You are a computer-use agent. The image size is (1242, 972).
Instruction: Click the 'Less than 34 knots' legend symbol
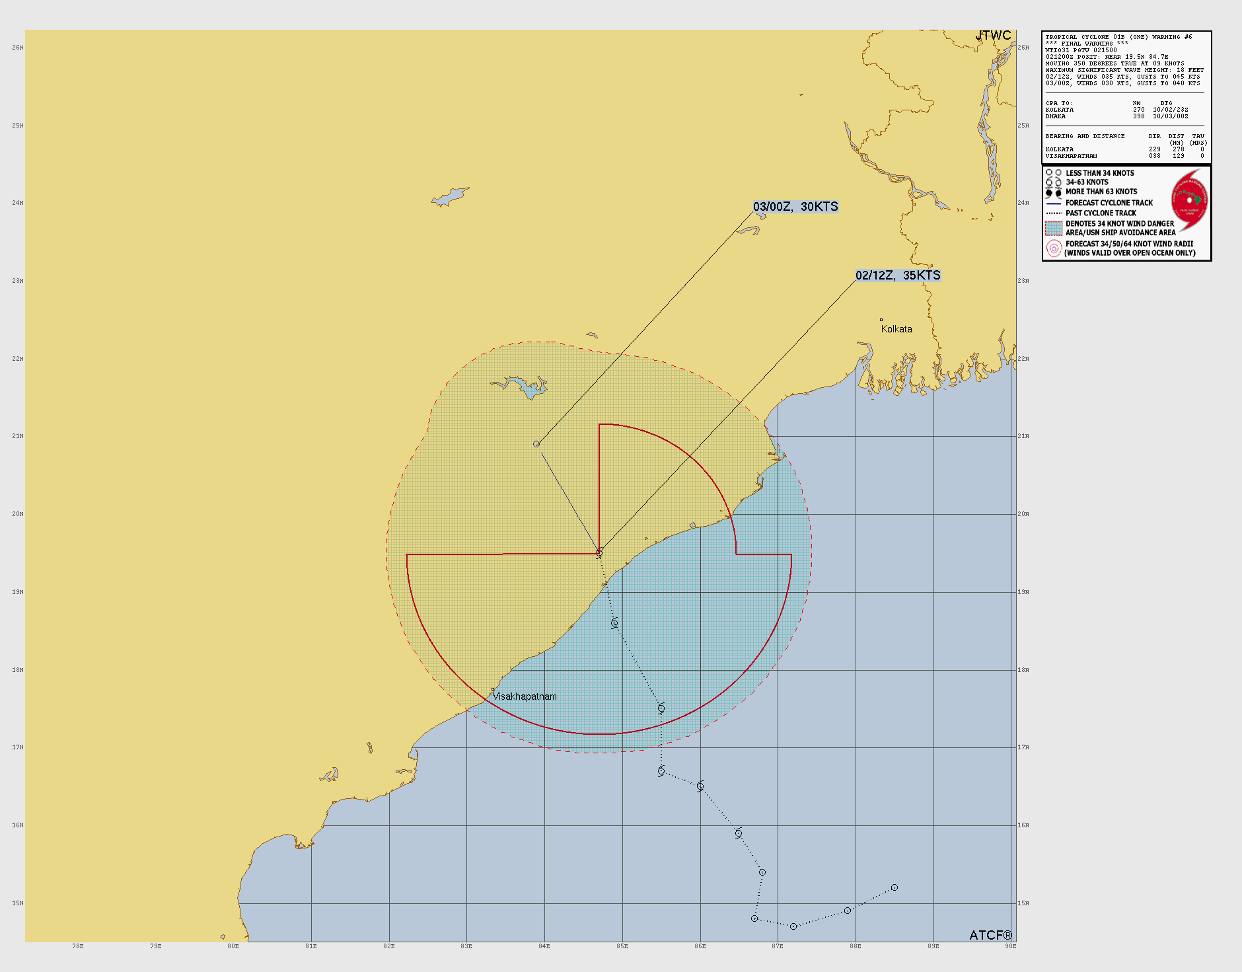[x=1053, y=173]
